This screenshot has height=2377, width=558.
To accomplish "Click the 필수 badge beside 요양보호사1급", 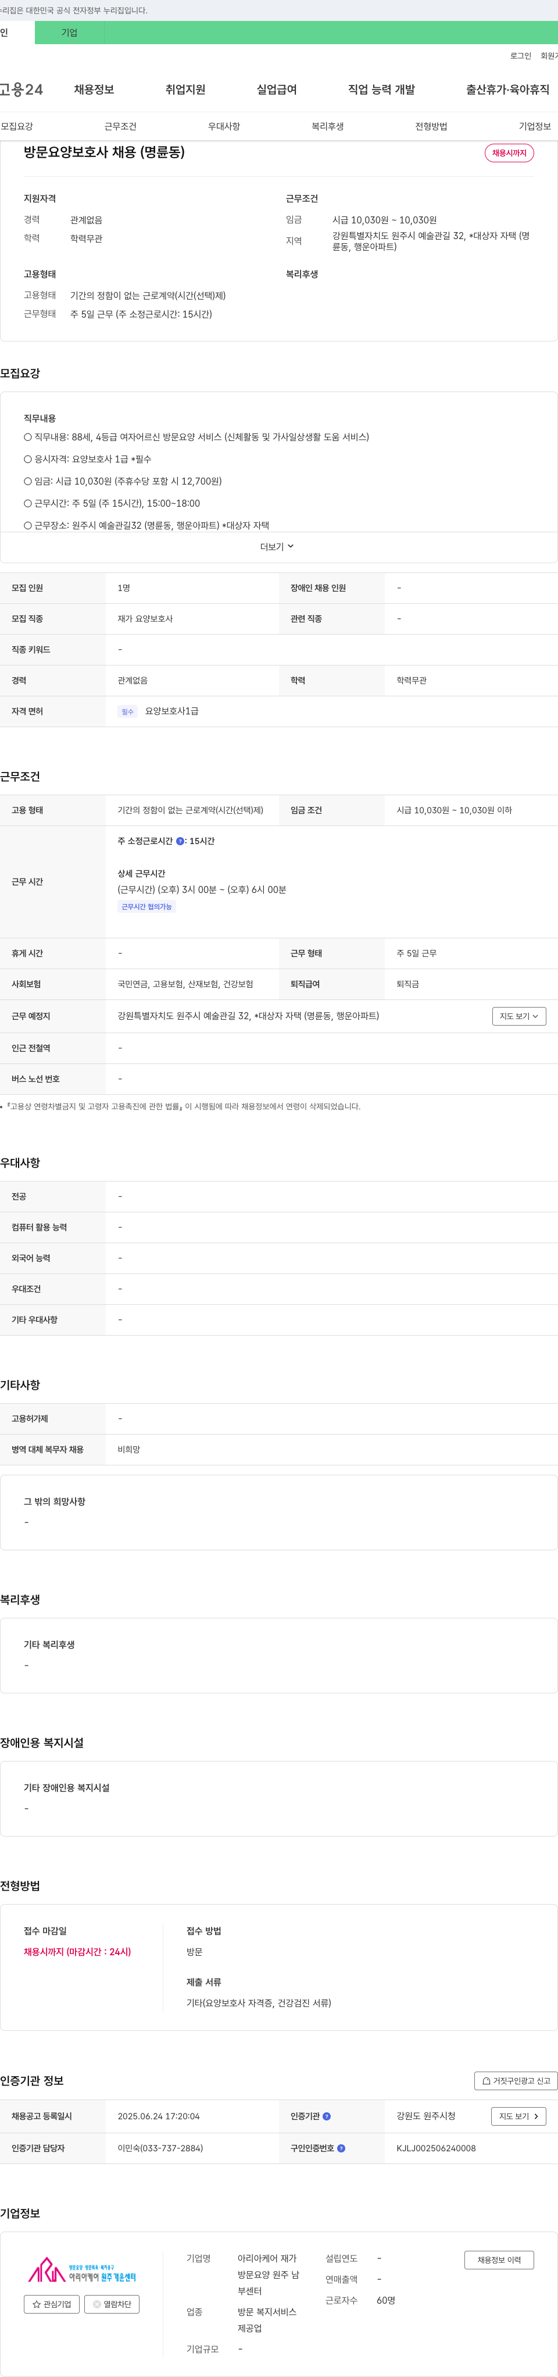I will [127, 711].
